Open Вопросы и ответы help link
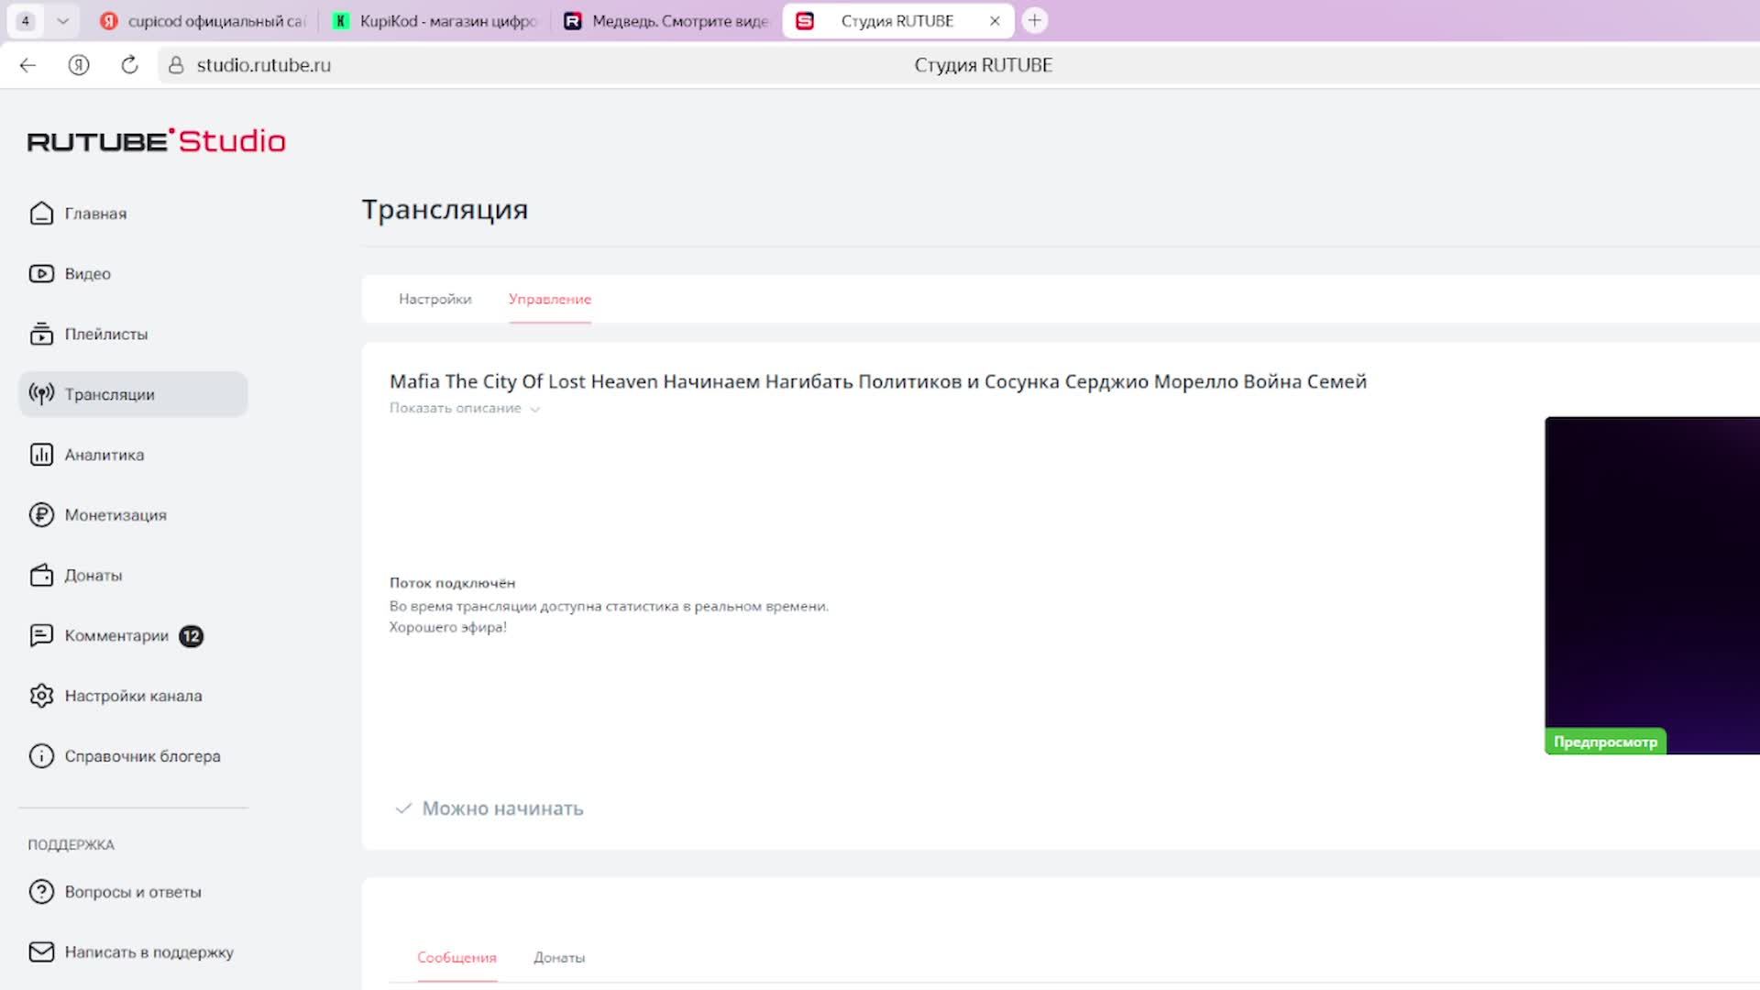This screenshot has width=1760, height=990. coord(133,892)
